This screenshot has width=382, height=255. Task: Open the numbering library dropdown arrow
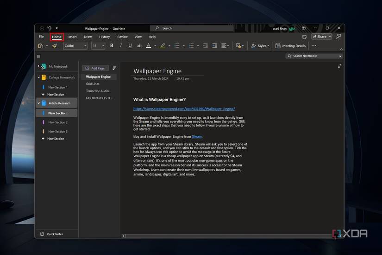point(198,46)
